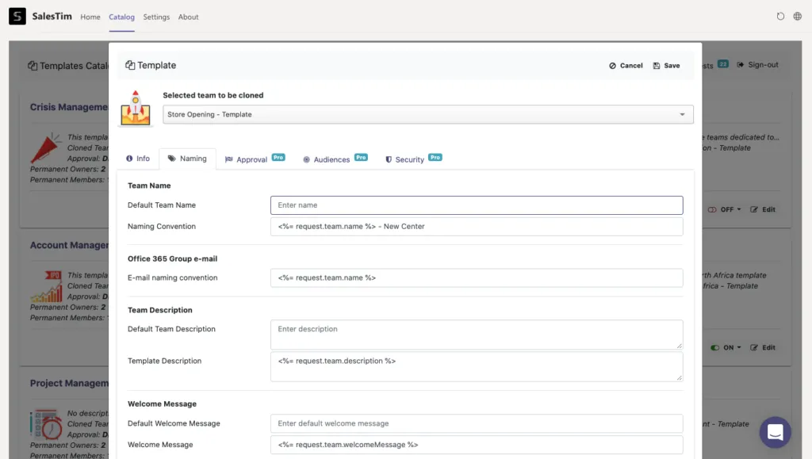Image resolution: width=812 pixels, height=459 pixels.
Task: Focus the Default Team Name field
Action: coord(477,205)
